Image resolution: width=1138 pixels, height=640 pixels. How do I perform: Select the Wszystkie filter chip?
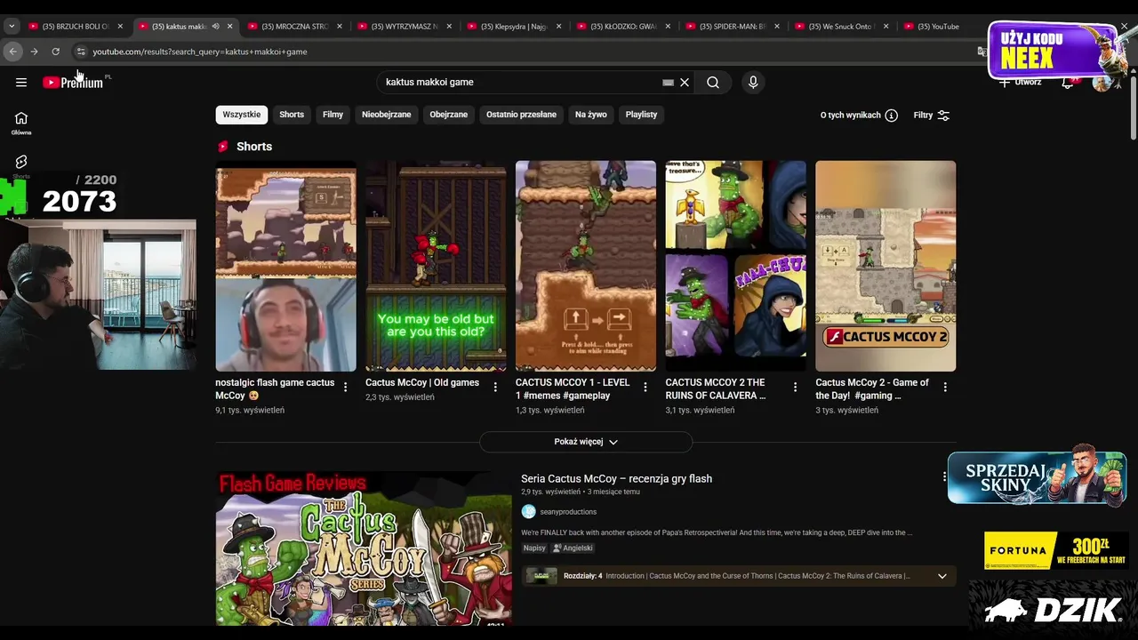[242, 115]
